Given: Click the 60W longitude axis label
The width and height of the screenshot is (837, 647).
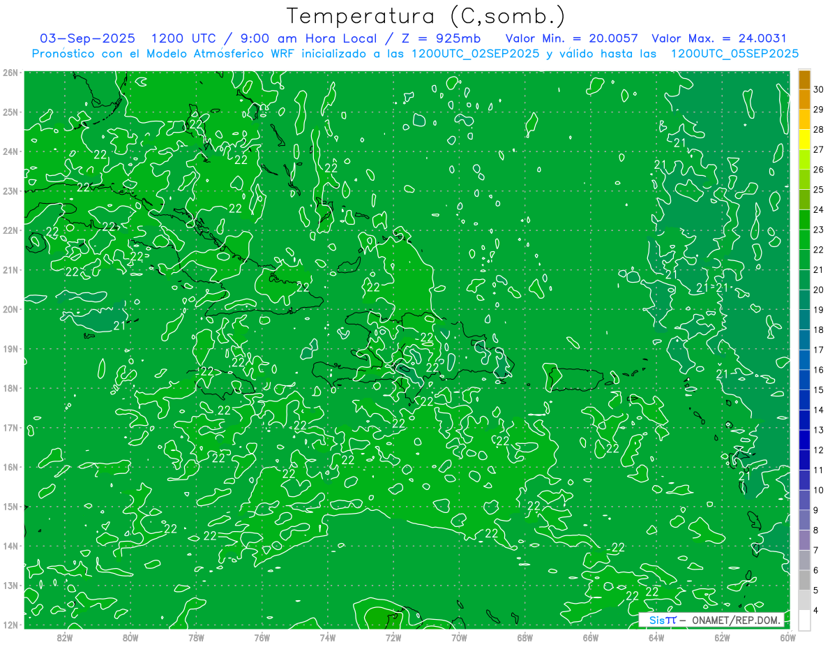Looking at the screenshot, I should [x=788, y=637].
